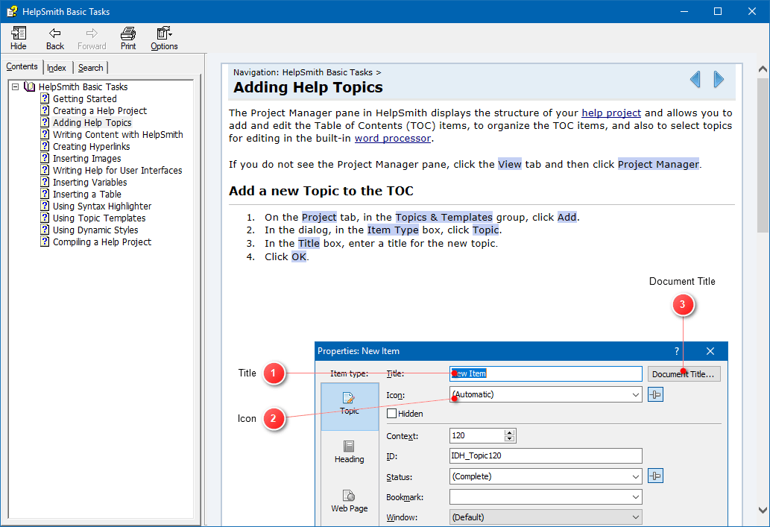Image resolution: width=770 pixels, height=527 pixels.
Task: Click the Adding Help Topics page heading
Action: [308, 87]
